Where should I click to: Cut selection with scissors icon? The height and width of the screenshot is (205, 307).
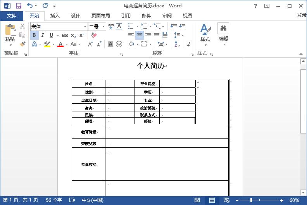(22, 26)
